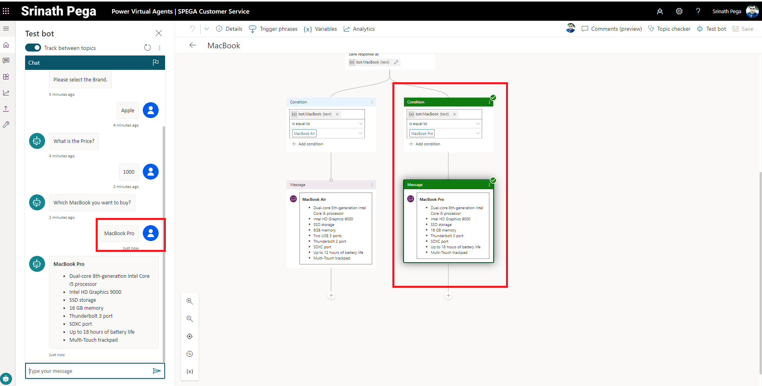Toggle Track between topics switch
This screenshot has height=386, width=762.
tap(33, 48)
